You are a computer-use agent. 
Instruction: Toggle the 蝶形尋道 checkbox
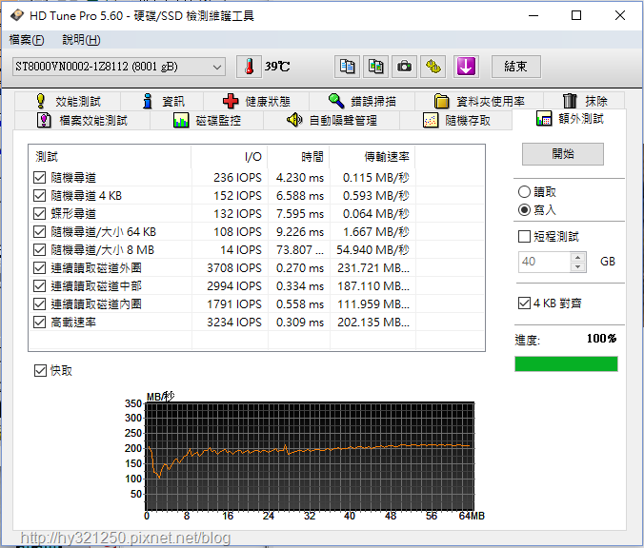[39, 214]
